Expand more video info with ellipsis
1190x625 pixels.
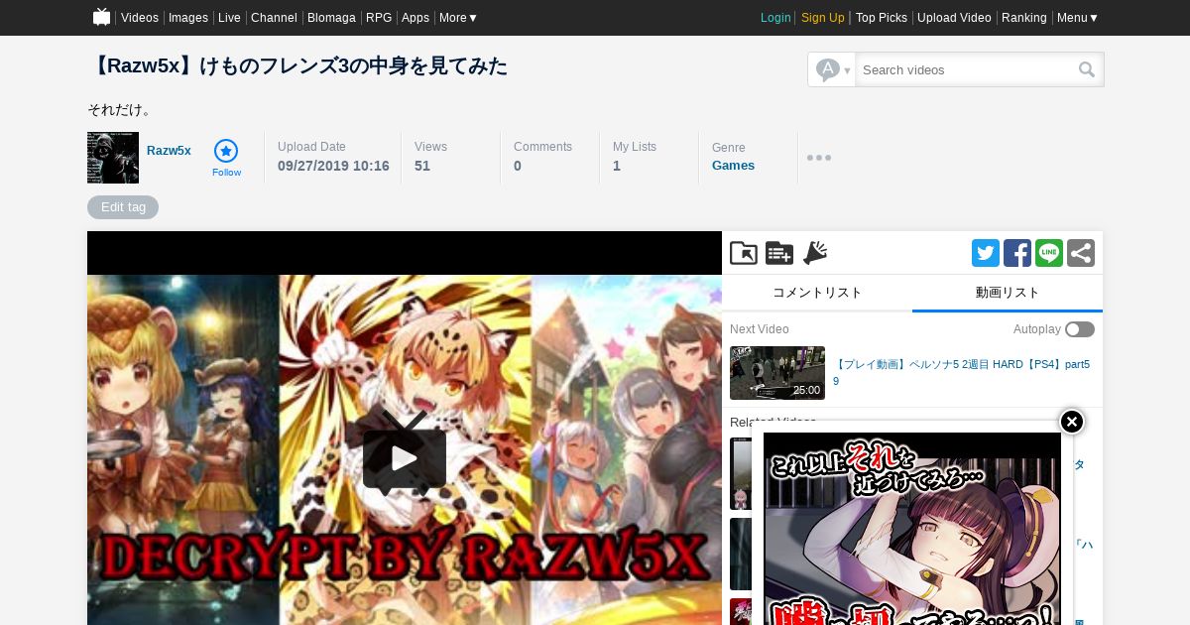pos(818,158)
